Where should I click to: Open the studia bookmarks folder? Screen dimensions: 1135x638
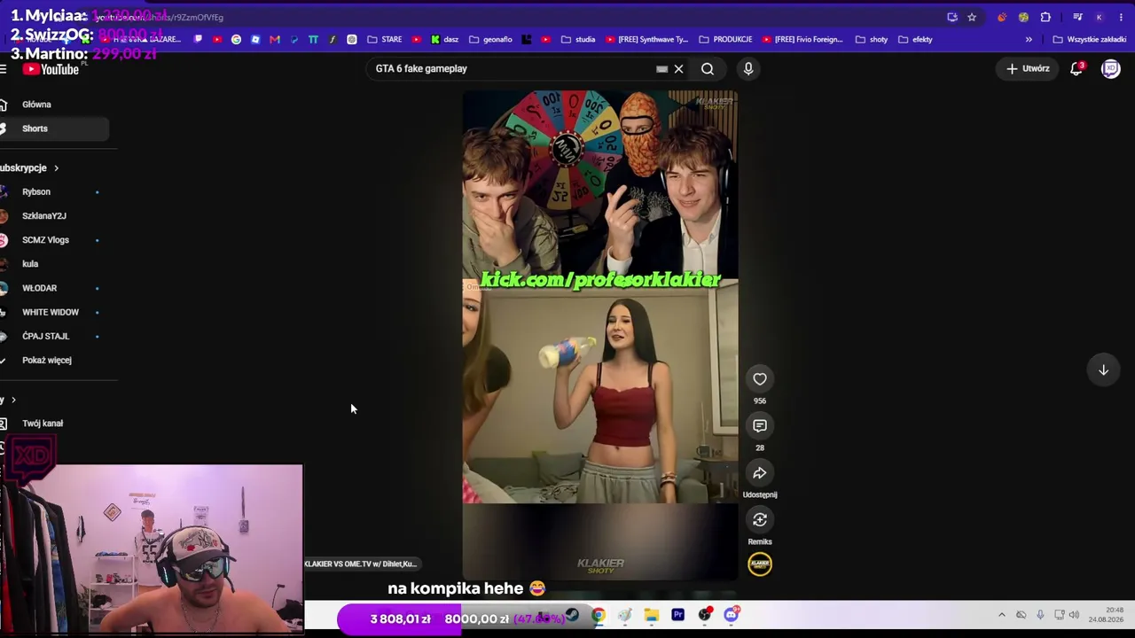pyautogui.click(x=578, y=39)
